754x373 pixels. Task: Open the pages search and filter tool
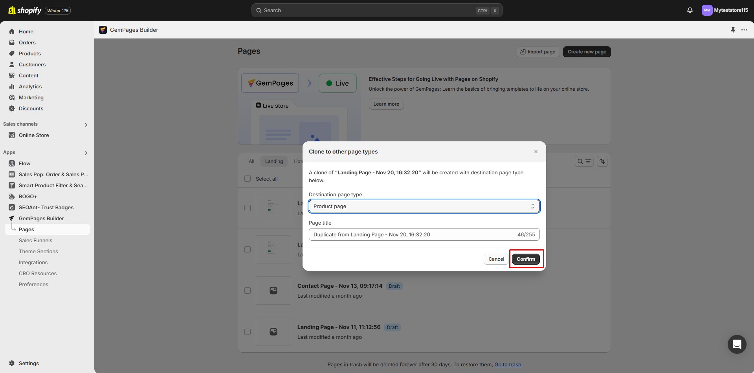pyautogui.click(x=584, y=161)
